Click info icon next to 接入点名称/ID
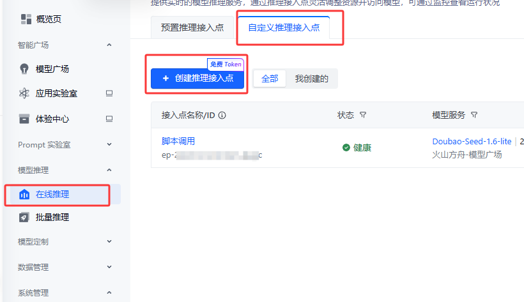The image size is (524, 302). (x=222, y=116)
